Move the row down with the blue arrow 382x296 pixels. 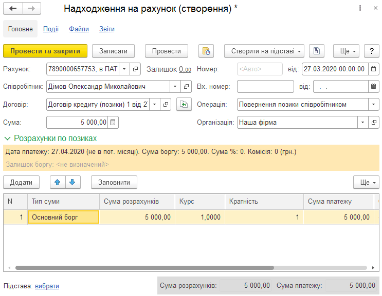[x=72, y=182]
